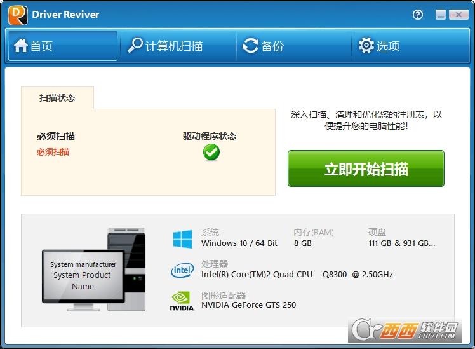Click the computer tower and monitor image
Viewport: 475px width, 349px height.
point(93,270)
